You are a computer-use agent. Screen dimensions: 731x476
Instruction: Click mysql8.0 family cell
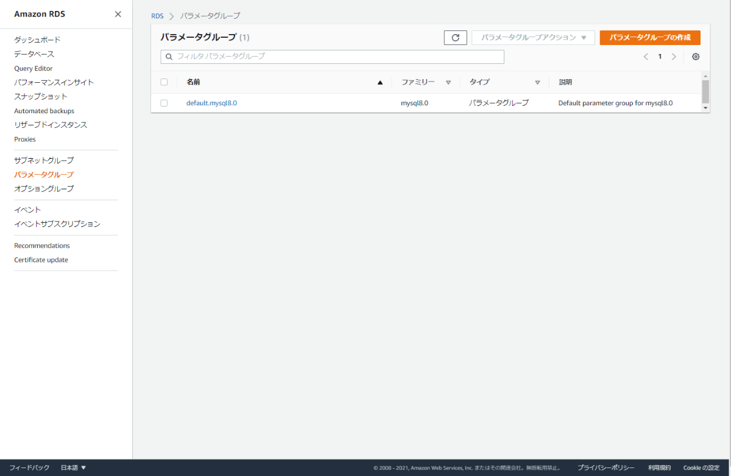[x=414, y=103]
